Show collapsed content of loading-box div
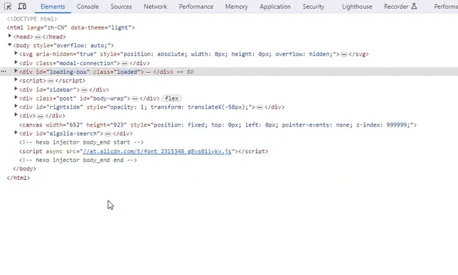The width and height of the screenshot is (458, 275). tap(148, 72)
